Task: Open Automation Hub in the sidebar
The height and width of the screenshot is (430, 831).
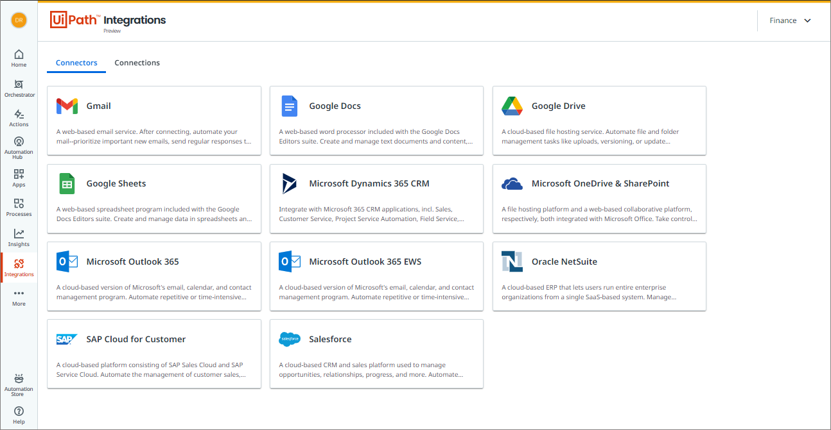Action: coord(19,146)
